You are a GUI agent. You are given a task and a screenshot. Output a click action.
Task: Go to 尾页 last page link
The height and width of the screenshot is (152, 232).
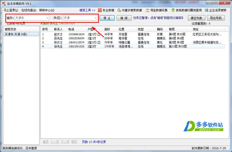(x=74, y=142)
